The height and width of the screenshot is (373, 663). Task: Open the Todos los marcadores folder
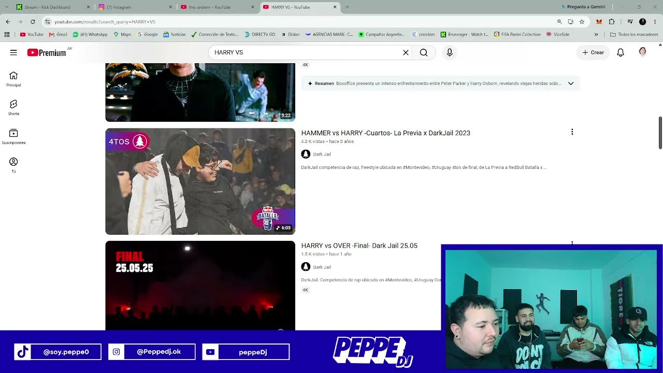(635, 35)
